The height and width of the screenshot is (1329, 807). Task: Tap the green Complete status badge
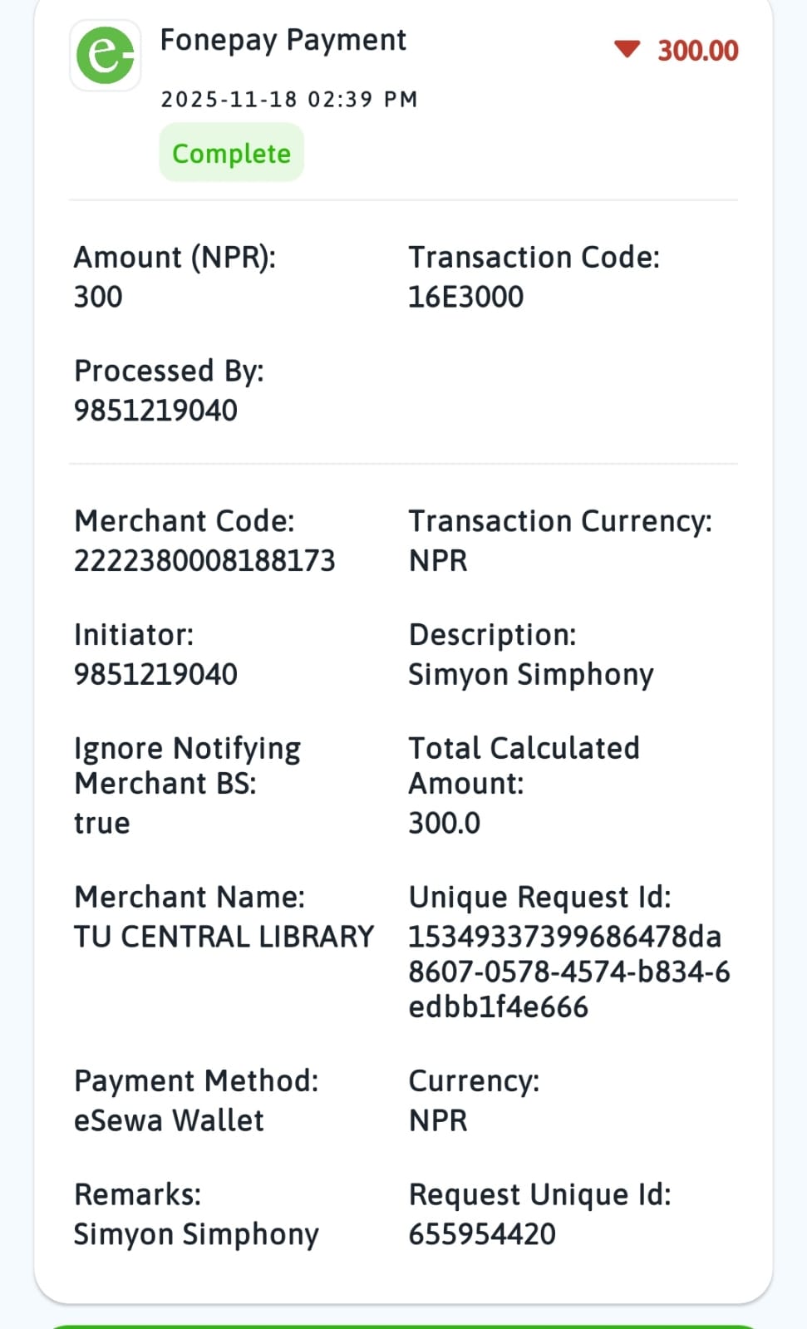click(x=231, y=153)
